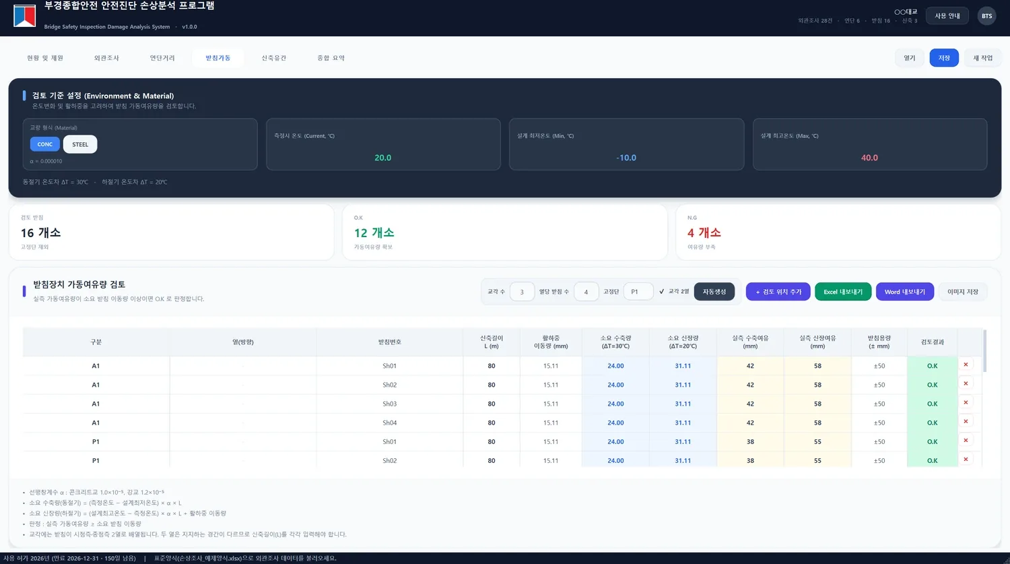Remove the P1 Sh02 row via X icon
Viewport: 1010px width, 564px height.
(x=966, y=459)
